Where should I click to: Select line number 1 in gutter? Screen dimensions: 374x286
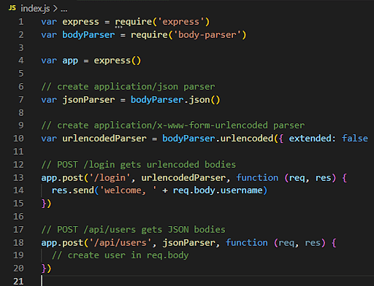coord(21,22)
